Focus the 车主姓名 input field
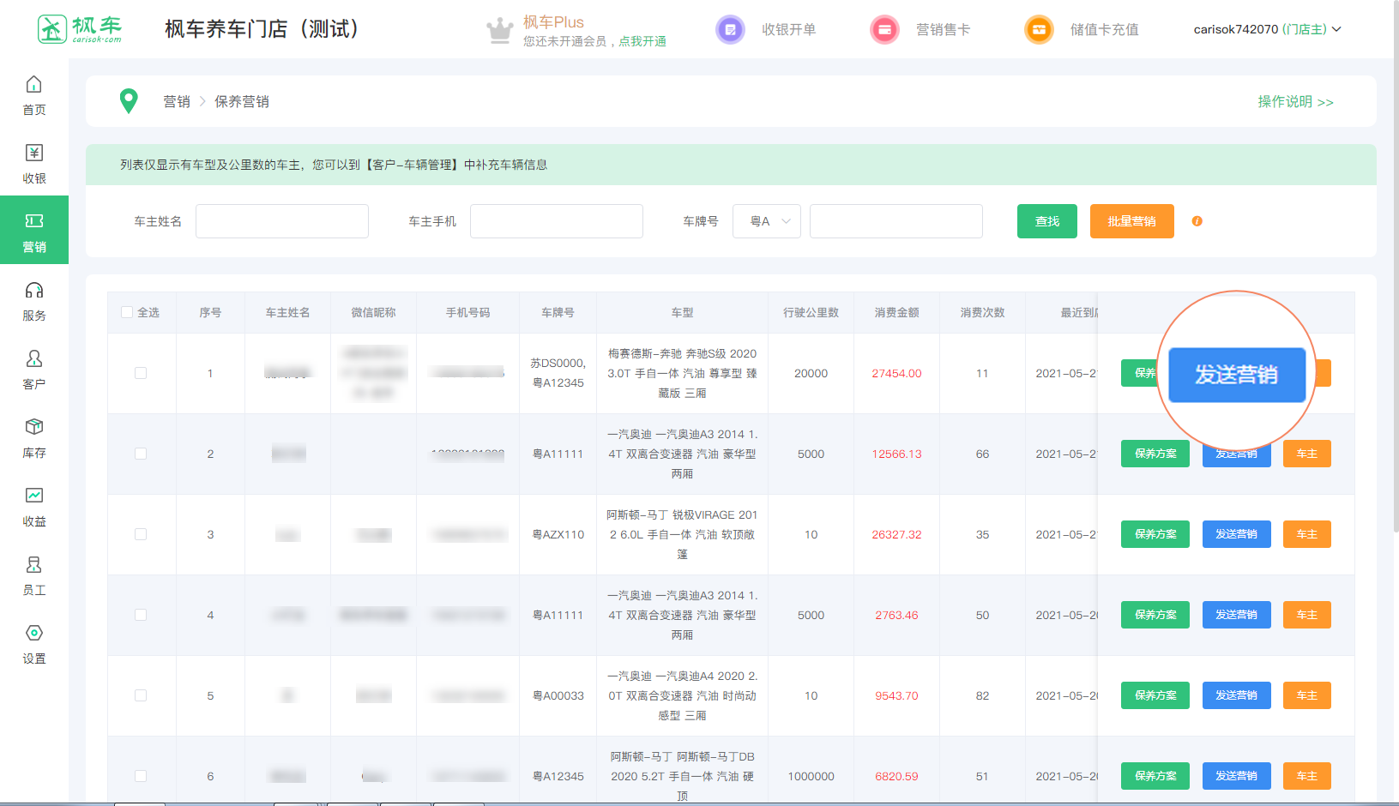The width and height of the screenshot is (1399, 806). point(282,221)
